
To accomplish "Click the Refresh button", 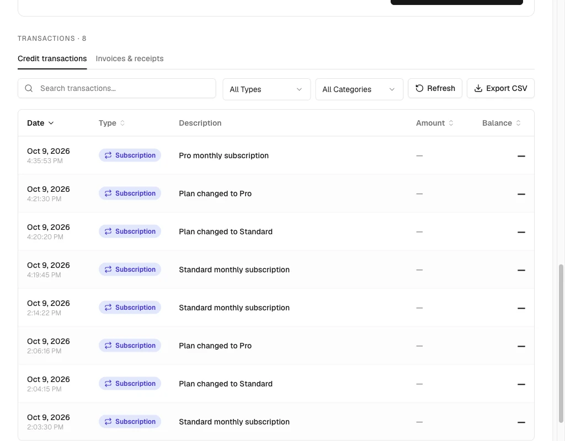I will [435, 88].
